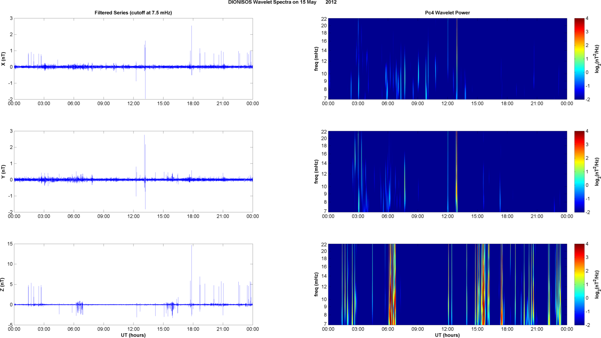Select the bottom wavelet plot's colorbar
This screenshot has height=338, width=601.
tap(579, 284)
